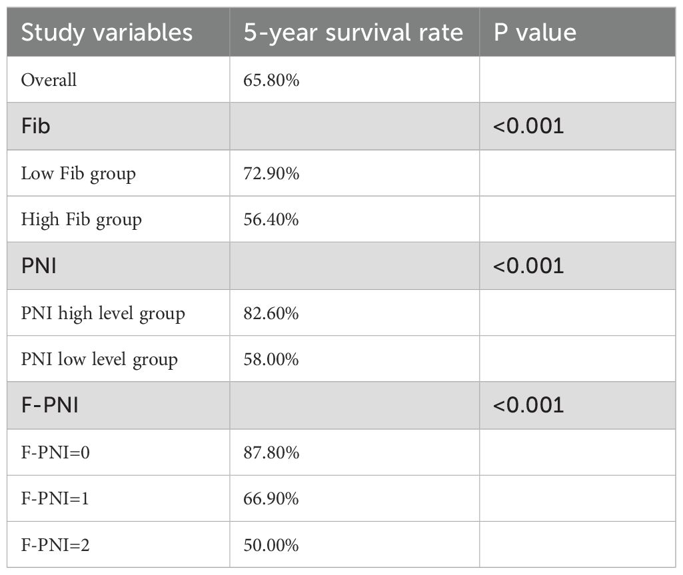Viewport: 683px width, 575px height.
Task: Click the F-PNI section heading
Action: [50, 405]
